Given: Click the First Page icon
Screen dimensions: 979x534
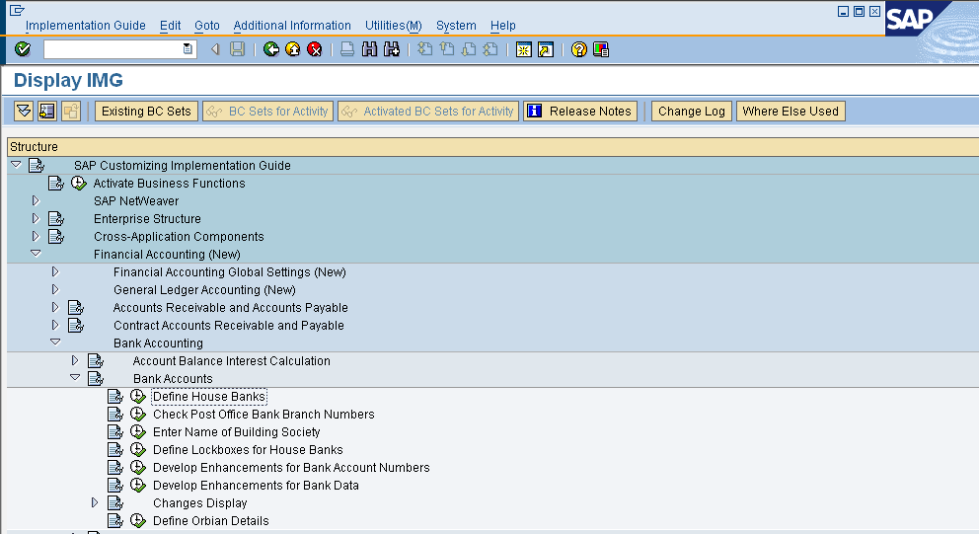Looking at the screenshot, I should coord(424,49).
